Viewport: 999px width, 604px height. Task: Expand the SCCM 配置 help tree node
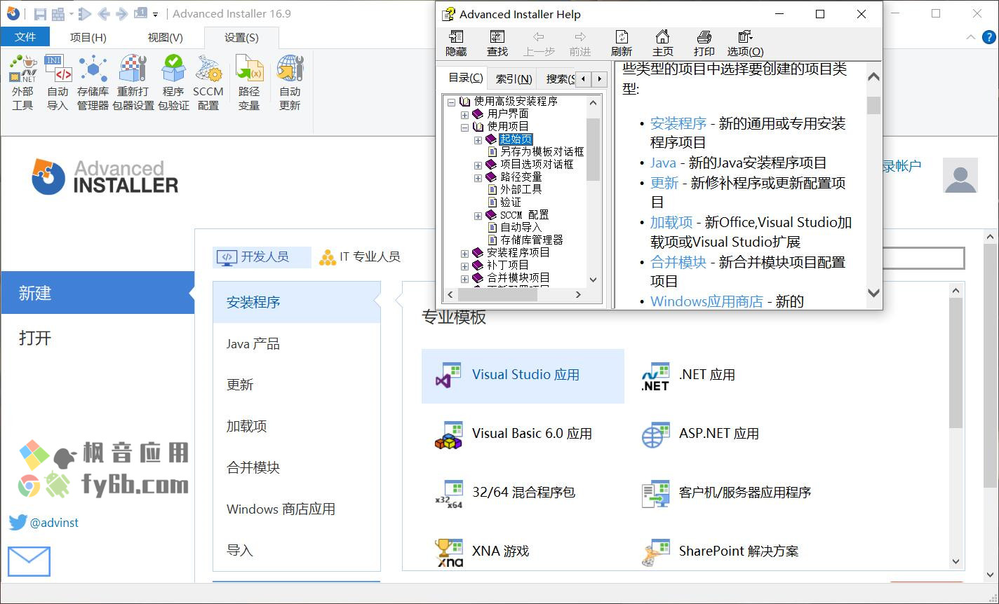(478, 215)
